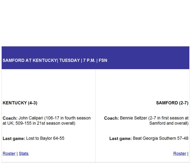Open the Samford Roster link
191x164 pixels.
pos(180,154)
